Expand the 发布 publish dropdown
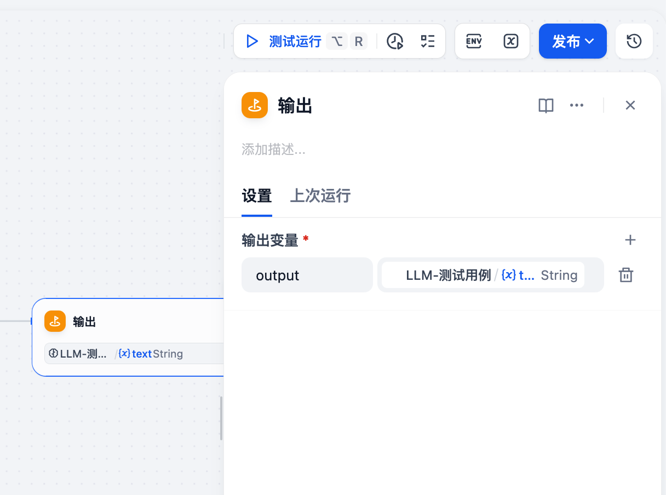The image size is (666, 495). pyautogui.click(x=572, y=41)
